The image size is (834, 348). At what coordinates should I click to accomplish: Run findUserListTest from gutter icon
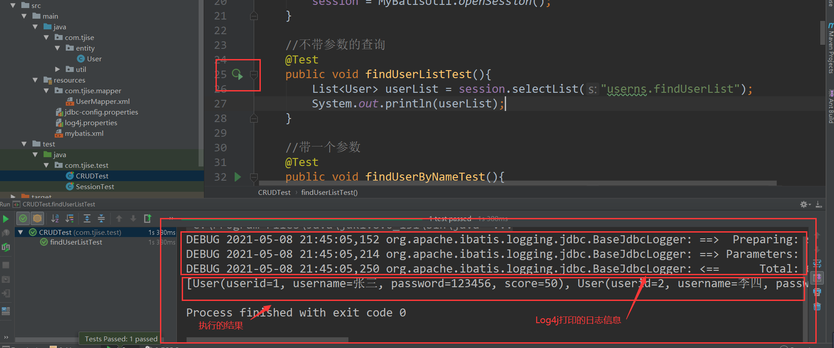pyautogui.click(x=238, y=74)
